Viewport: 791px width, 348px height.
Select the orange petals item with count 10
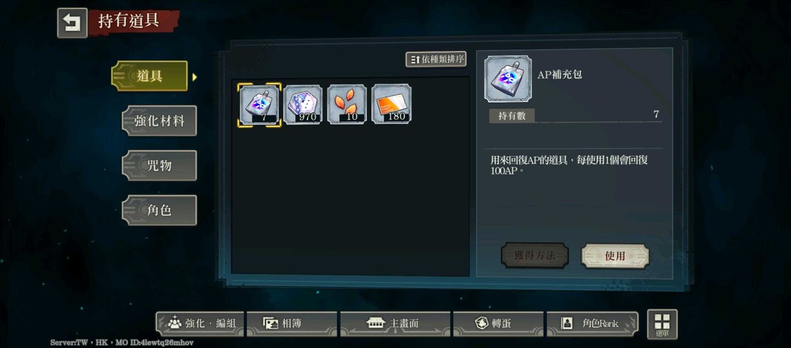(x=347, y=104)
